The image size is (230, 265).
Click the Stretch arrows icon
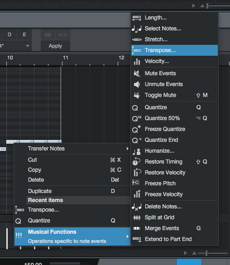(137, 39)
